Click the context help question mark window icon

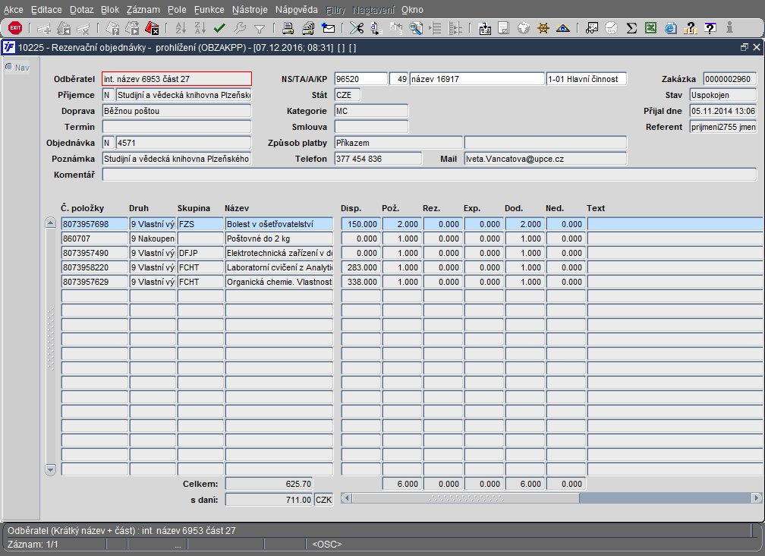point(710,28)
